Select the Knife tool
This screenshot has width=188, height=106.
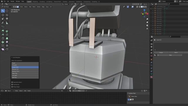click(x=3, y=39)
